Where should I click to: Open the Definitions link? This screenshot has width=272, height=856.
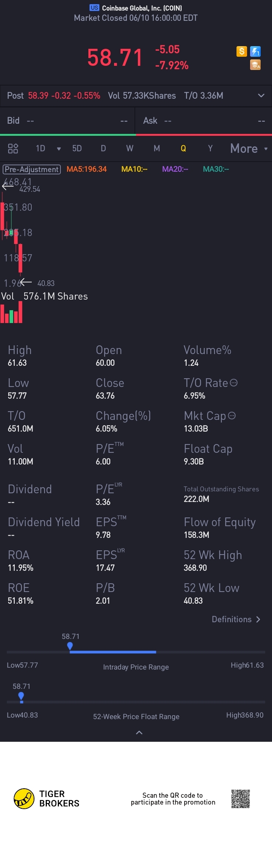(236, 619)
